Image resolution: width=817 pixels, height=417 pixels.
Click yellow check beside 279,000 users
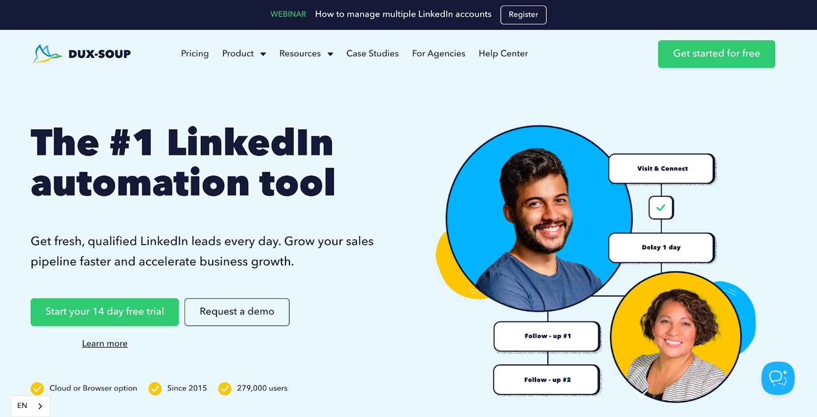tap(225, 388)
